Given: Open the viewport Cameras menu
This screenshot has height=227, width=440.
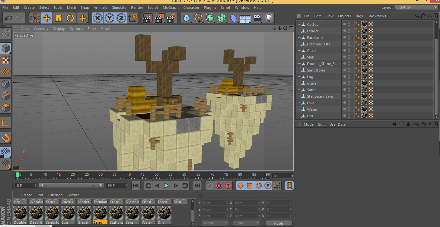Looking at the screenshot, I should click(41, 29).
